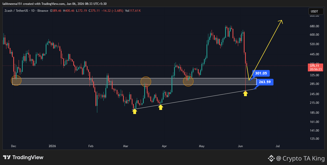This screenshot has height=165, width=327.
Task: Click the blue 301.05 price callout
Action: pos(261,73)
